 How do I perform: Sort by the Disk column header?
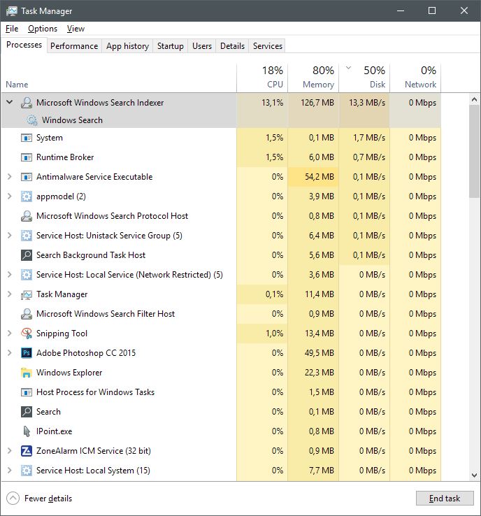364,78
